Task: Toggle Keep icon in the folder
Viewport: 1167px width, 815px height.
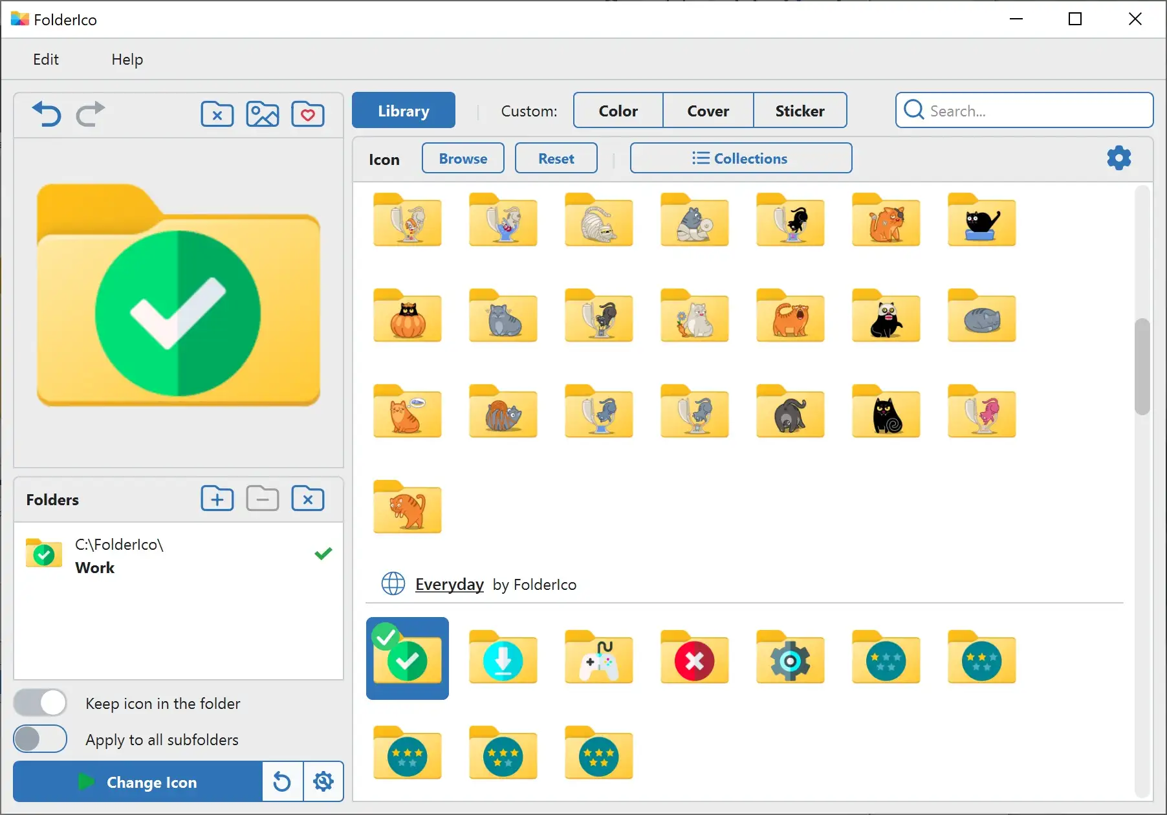Action: click(x=40, y=702)
